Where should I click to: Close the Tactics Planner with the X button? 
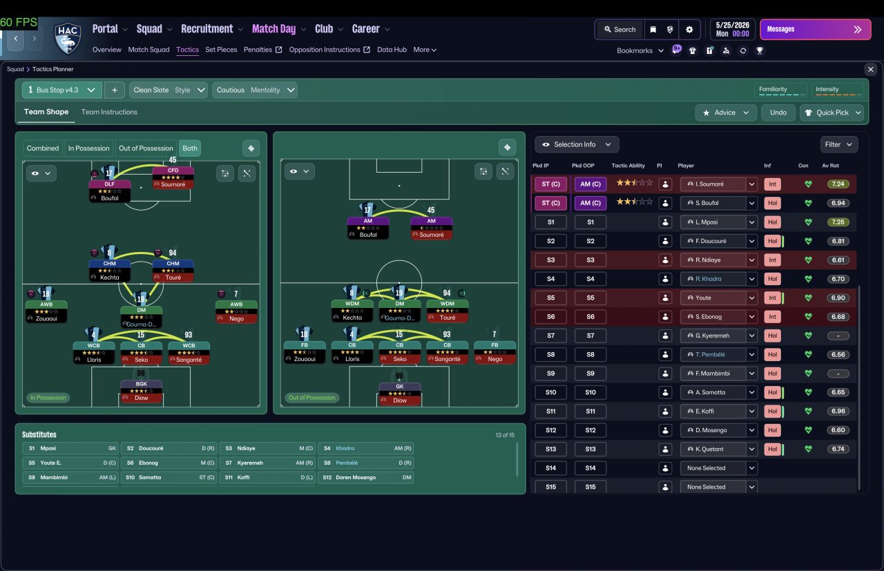click(871, 69)
